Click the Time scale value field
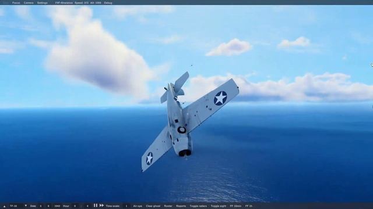Viewport: 373px width, 209px height. point(126,206)
